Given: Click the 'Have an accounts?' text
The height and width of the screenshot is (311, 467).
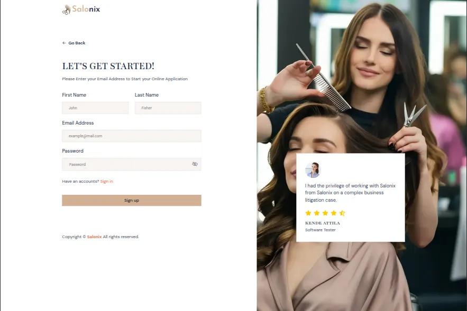Looking at the screenshot, I should click(80, 181).
